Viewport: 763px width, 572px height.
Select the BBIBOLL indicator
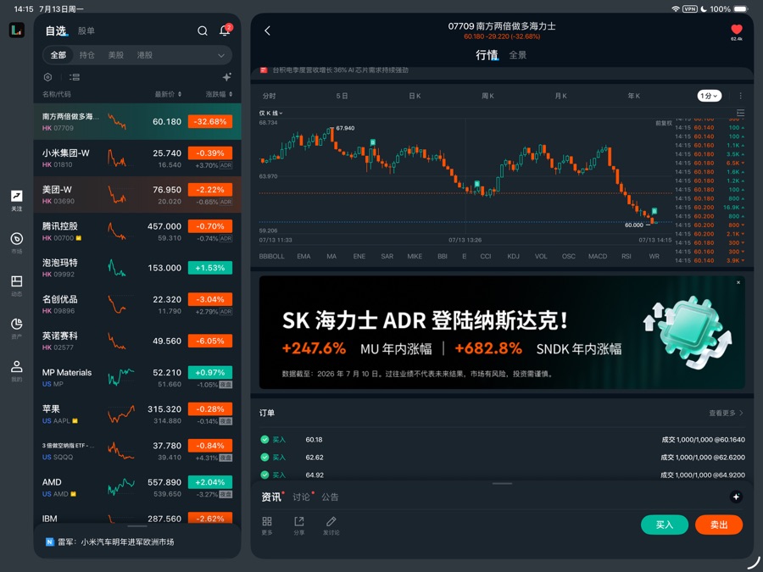pos(271,256)
